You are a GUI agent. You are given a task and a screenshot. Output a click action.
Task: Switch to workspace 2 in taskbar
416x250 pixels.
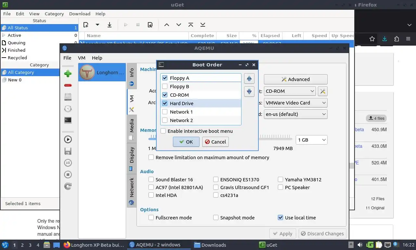click(22, 245)
